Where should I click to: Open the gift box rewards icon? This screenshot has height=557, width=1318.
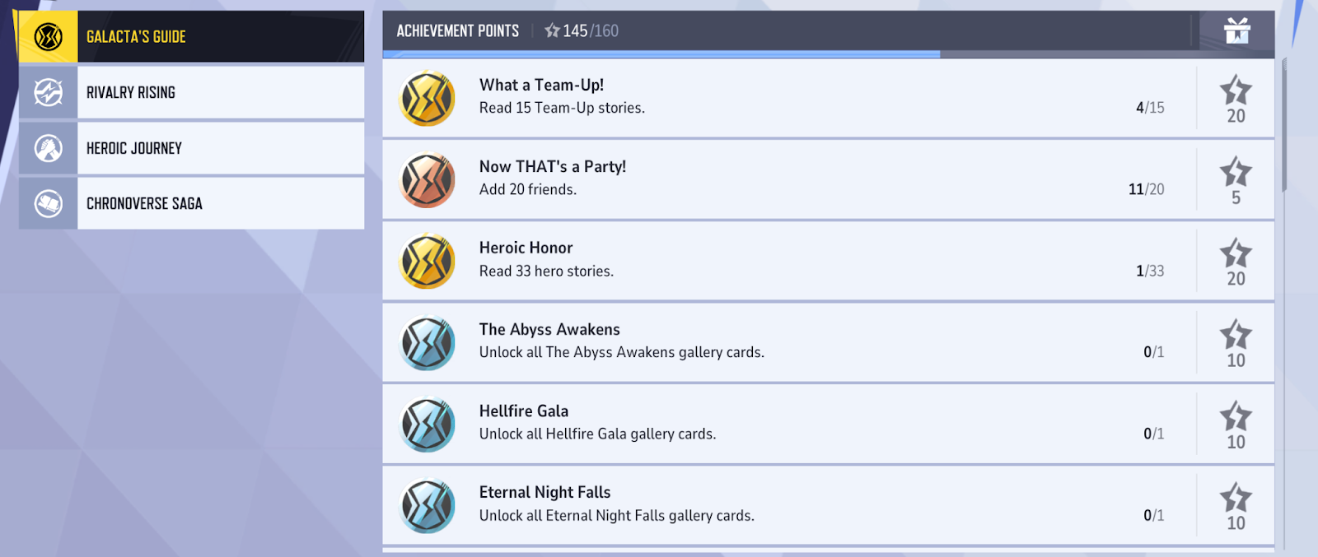(x=1236, y=31)
